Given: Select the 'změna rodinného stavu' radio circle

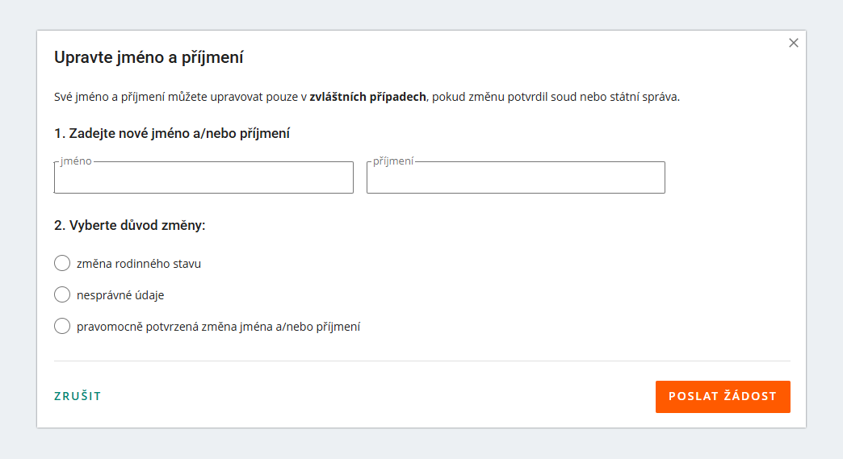Looking at the screenshot, I should click(x=62, y=263).
